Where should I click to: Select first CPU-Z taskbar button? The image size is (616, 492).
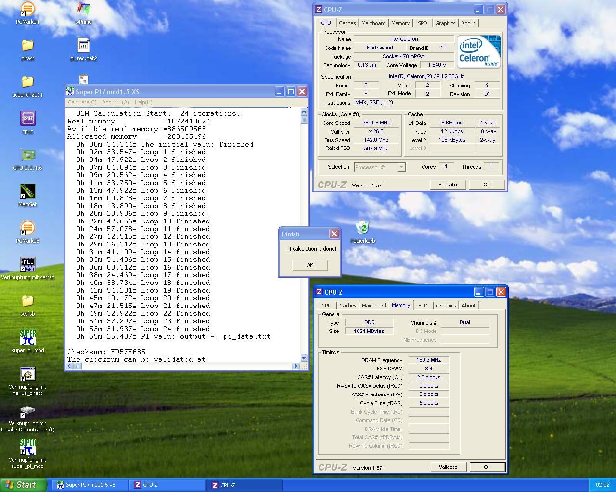click(167, 485)
